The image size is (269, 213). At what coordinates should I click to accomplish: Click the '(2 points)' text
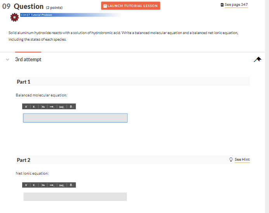click(54, 7)
